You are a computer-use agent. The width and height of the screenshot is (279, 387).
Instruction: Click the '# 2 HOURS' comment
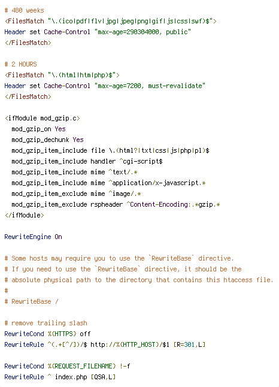point(21,65)
